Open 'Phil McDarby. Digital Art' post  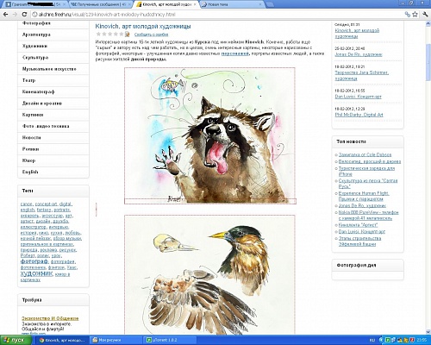[359, 115]
